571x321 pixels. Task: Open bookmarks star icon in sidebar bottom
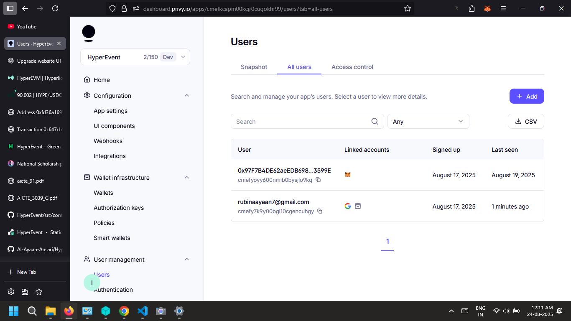(39, 292)
